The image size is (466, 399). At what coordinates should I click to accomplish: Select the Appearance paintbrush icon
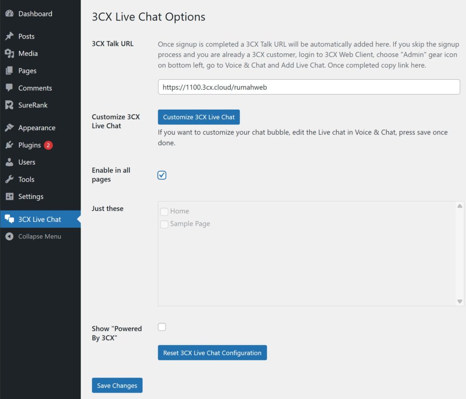coord(9,127)
